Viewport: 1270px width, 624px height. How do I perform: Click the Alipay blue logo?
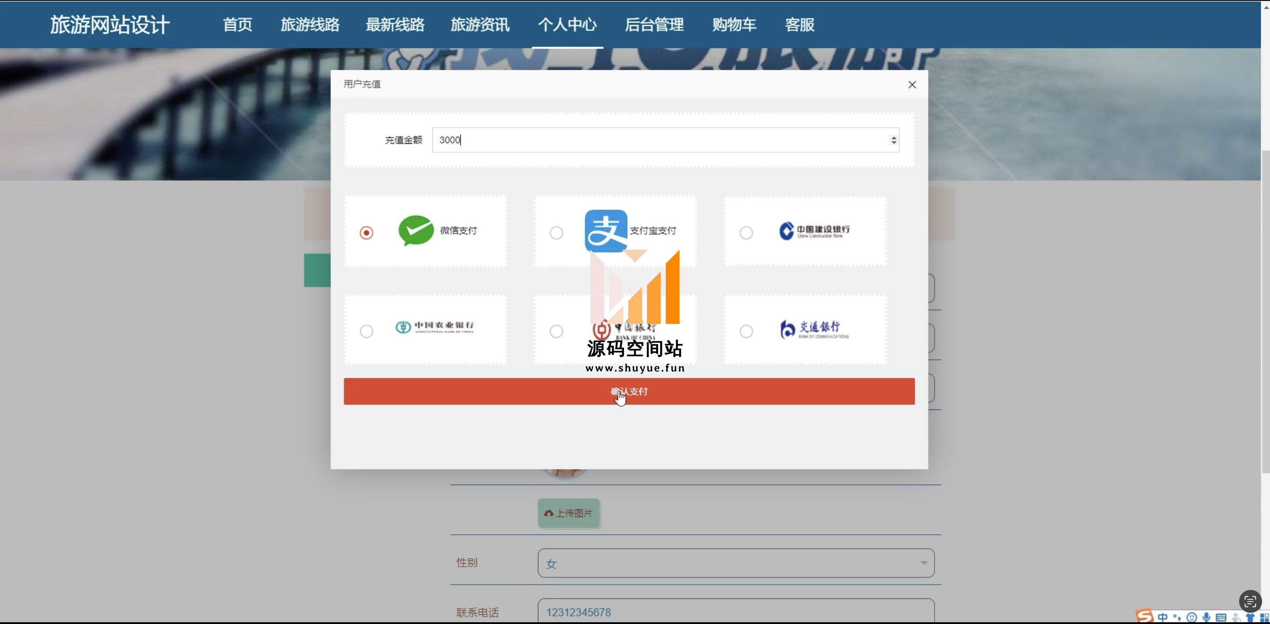(606, 231)
